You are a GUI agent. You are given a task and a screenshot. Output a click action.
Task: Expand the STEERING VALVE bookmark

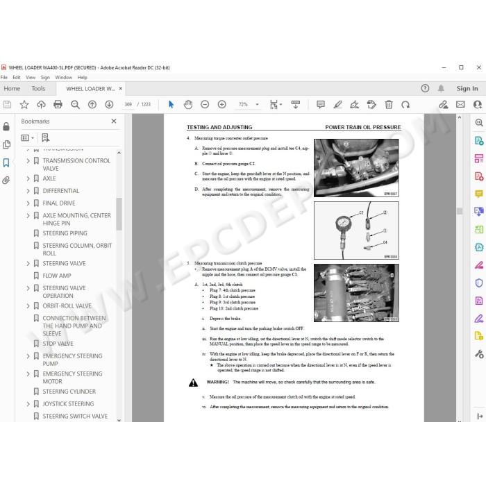(28, 263)
